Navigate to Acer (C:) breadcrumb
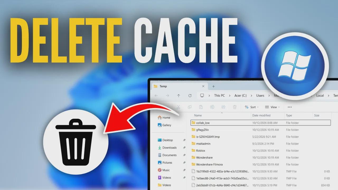The height and width of the screenshot is (190, 338). click(x=241, y=96)
